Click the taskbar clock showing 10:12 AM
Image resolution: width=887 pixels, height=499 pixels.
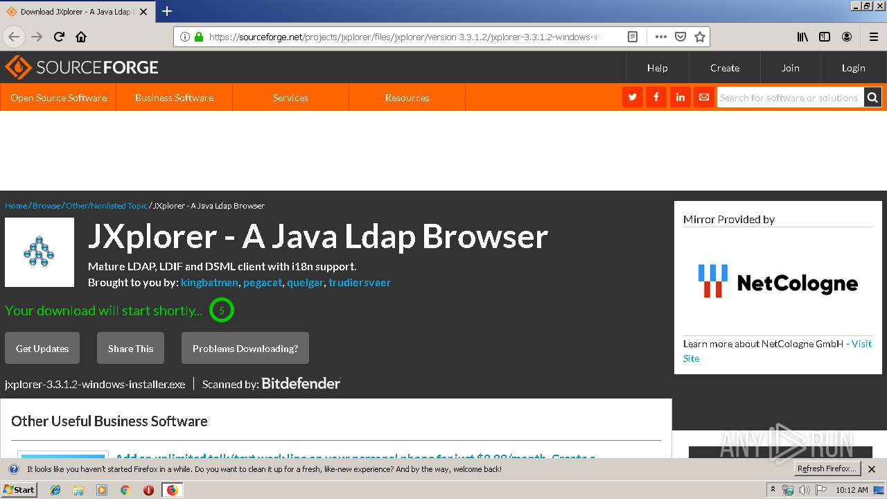pyautogui.click(x=852, y=490)
